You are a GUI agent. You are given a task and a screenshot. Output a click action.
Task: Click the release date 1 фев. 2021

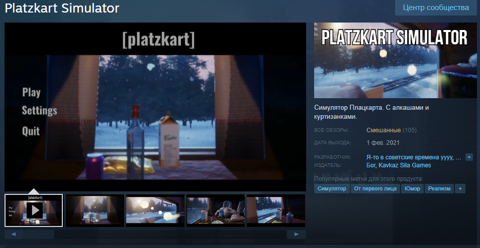[383, 143]
